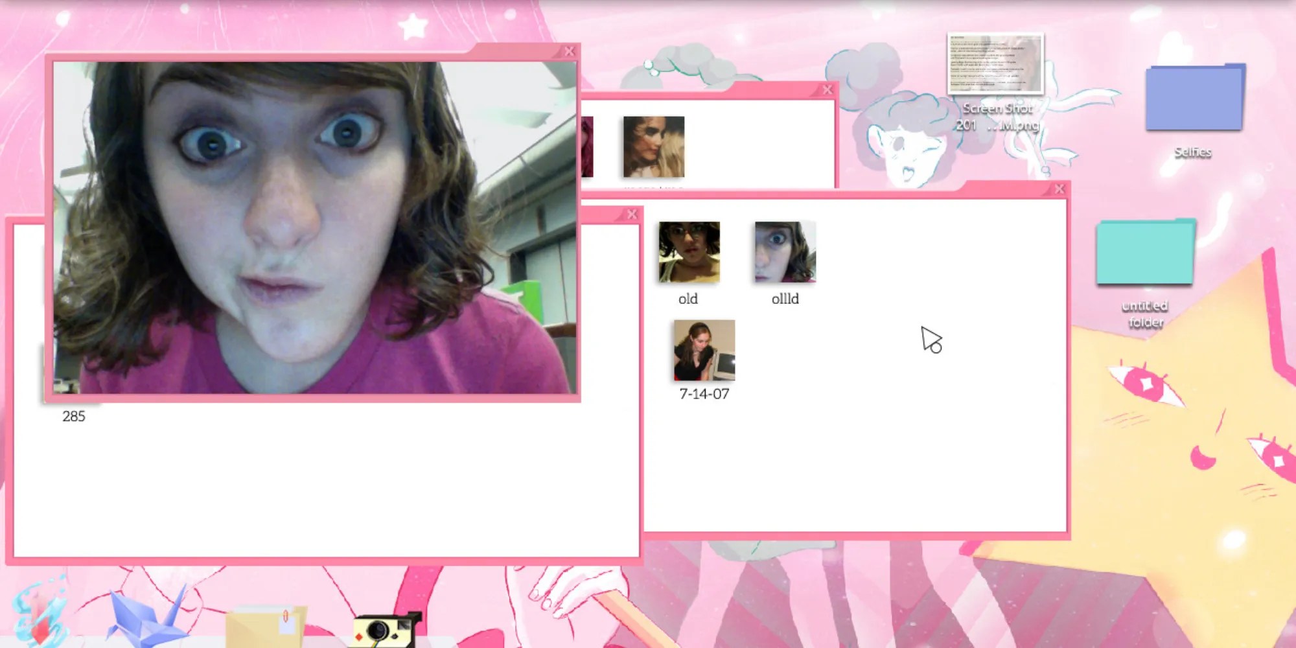Open the photo thumbnail labeled old
The image size is (1296, 648).
pyautogui.click(x=689, y=252)
